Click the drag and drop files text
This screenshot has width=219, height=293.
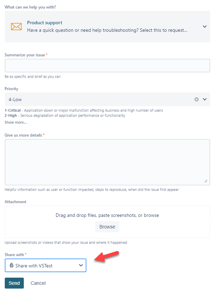[107, 215]
